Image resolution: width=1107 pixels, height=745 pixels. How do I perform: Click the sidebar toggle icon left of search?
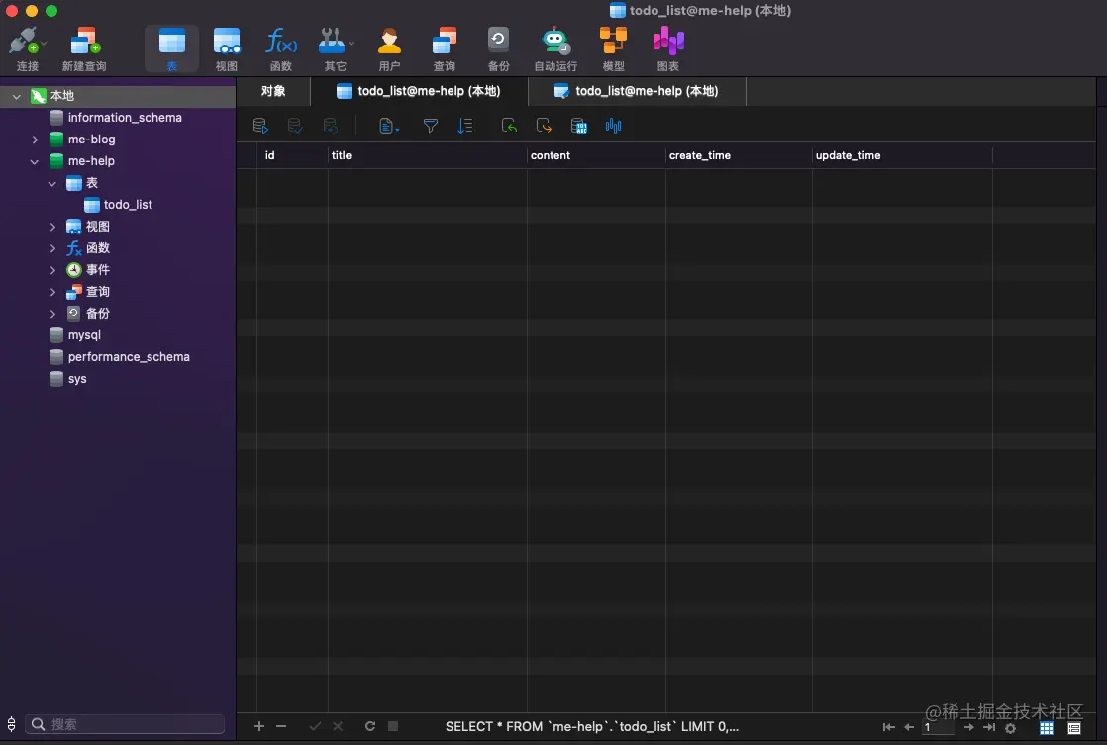(x=11, y=724)
